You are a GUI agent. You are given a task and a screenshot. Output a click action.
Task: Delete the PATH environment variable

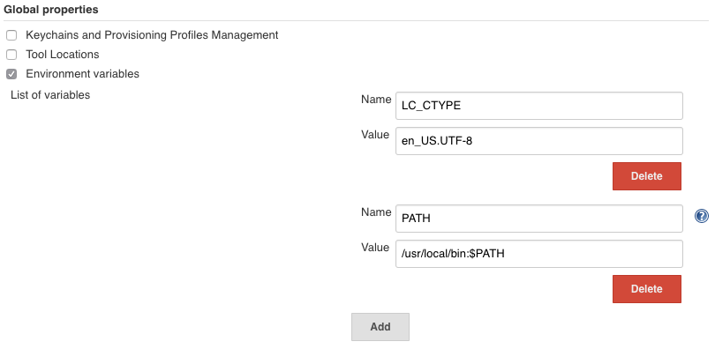[647, 289]
